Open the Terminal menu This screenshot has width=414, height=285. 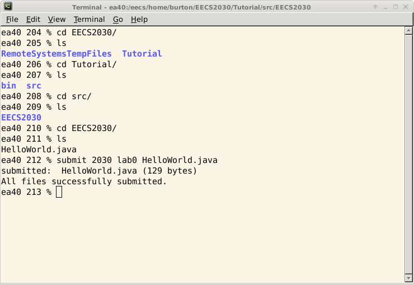coord(90,19)
